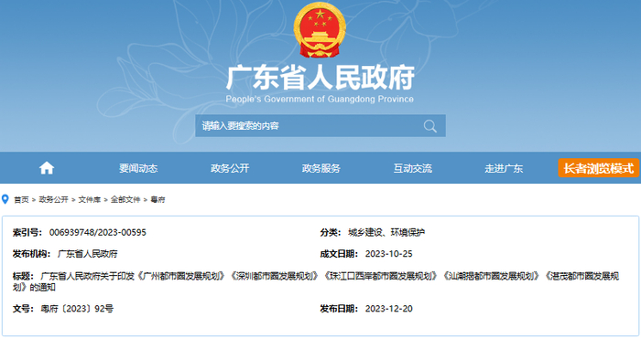This screenshot has width=641, height=338.
Task: Open the 互动交流 menu
Action: pos(412,168)
